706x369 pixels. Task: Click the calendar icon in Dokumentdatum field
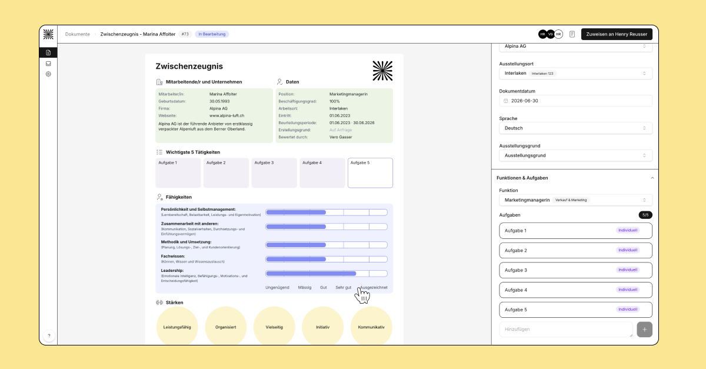pyautogui.click(x=506, y=101)
